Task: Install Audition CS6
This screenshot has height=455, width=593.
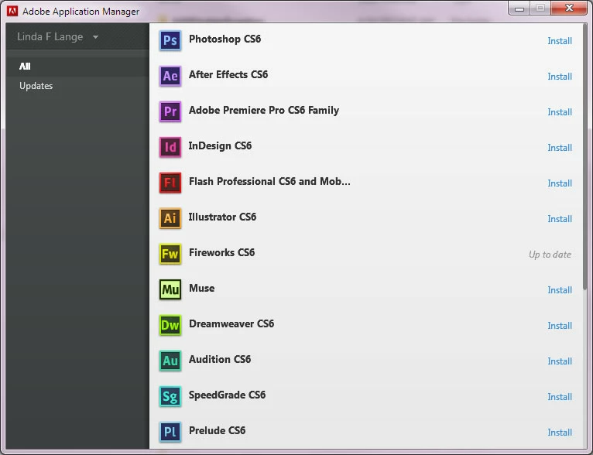Action: [560, 361]
